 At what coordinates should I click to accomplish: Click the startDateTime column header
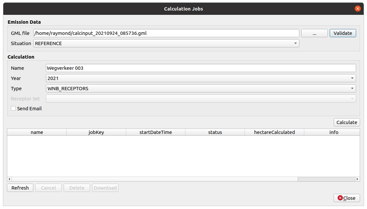[x=155, y=132]
